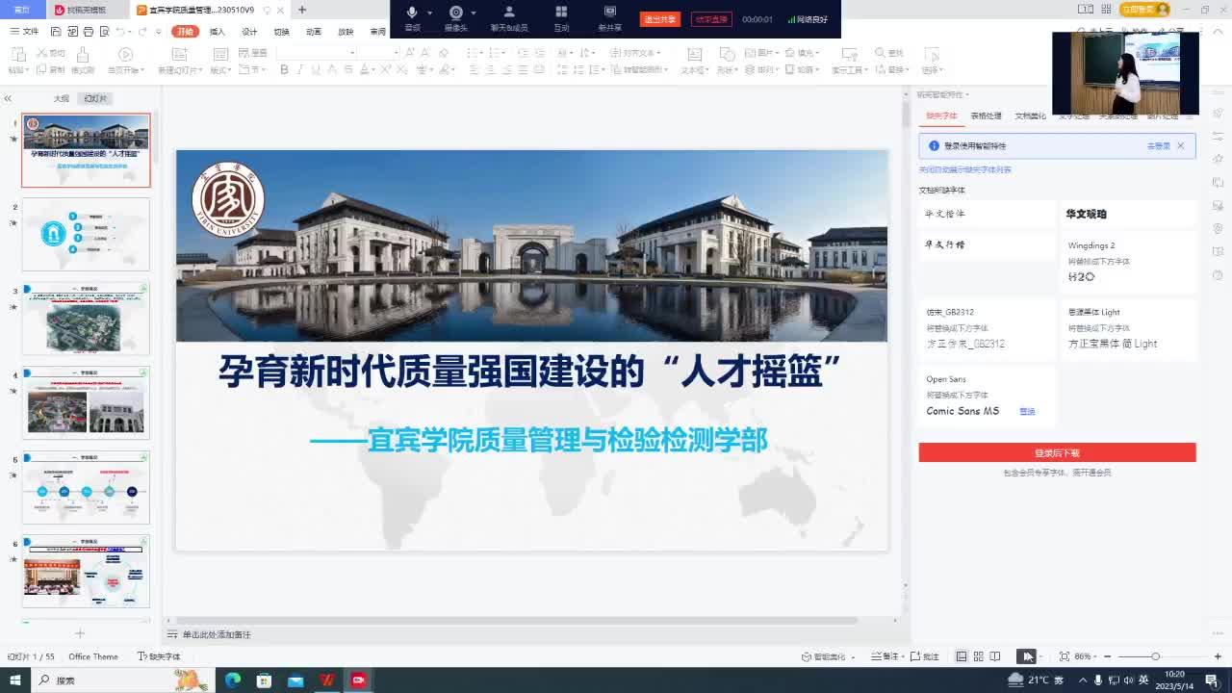Start slideshow from the status bar play icon
1232x693 pixels.
[1027, 656]
